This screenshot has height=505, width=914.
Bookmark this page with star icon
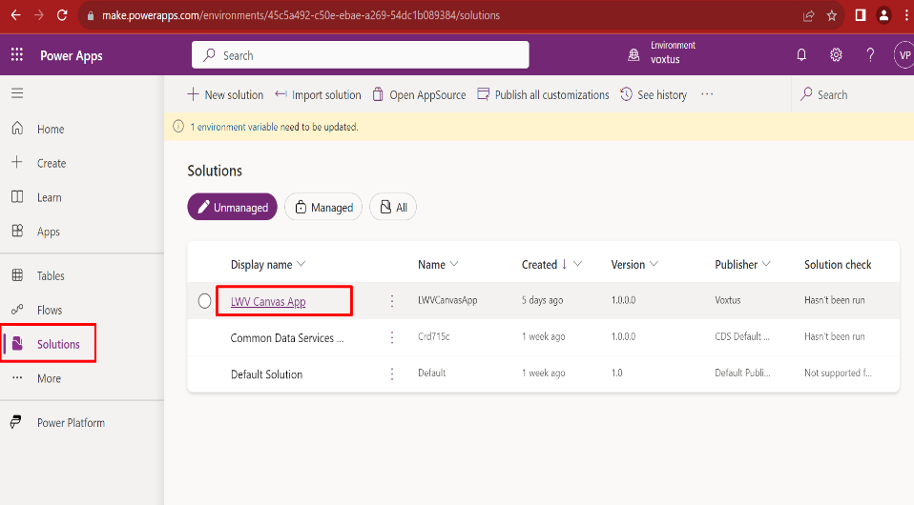[x=832, y=16]
